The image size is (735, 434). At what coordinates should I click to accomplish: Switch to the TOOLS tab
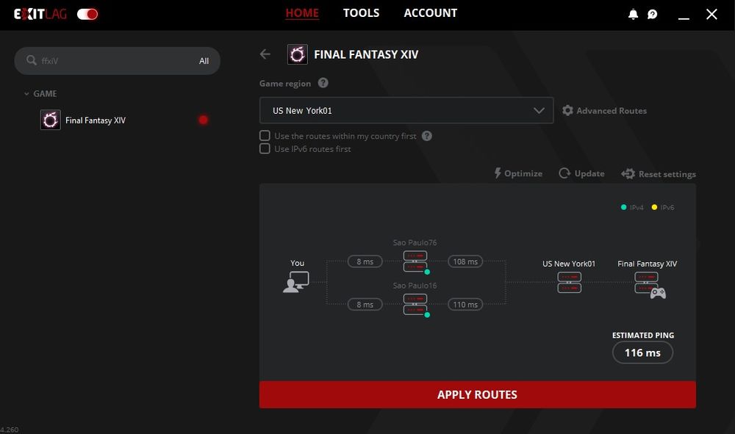(361, 13)
